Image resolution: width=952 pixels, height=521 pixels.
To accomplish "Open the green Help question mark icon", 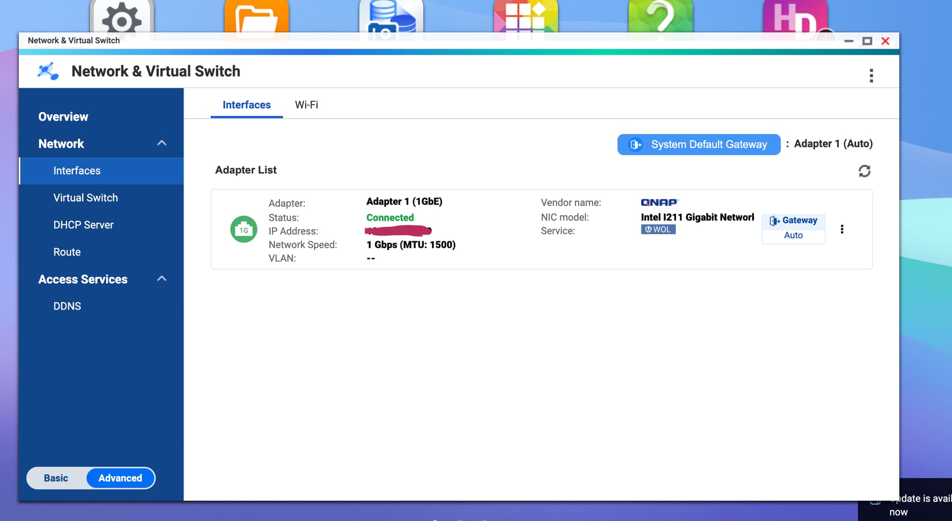I will (x=660, y=17).
